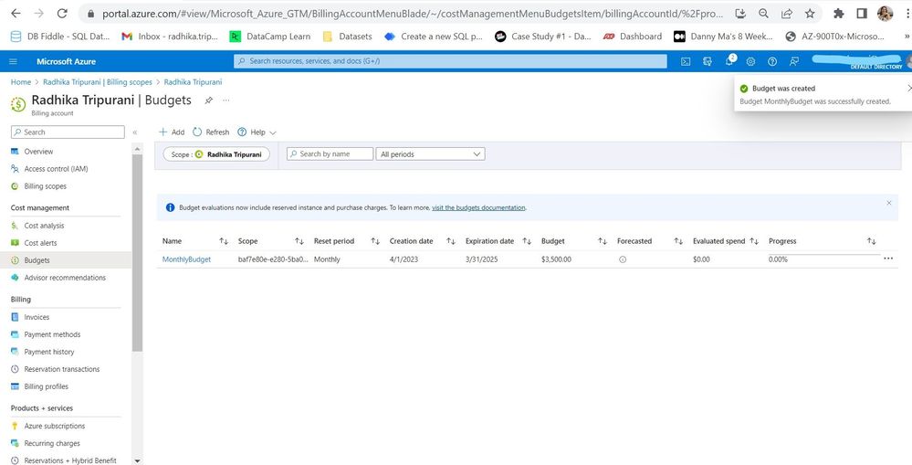Click the left menu vertical scrollbar

(x=137, y=252)
